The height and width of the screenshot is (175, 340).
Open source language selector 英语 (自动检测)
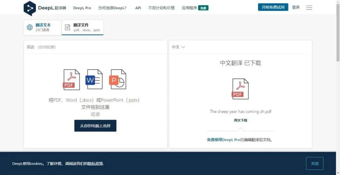[41, 47]
